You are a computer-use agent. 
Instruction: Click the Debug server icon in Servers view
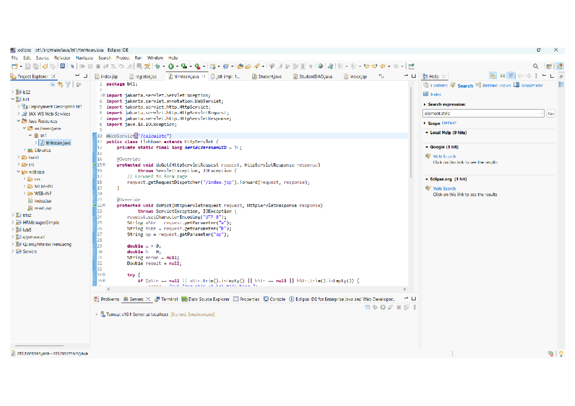pyautogui.click(x=375, y=307)
